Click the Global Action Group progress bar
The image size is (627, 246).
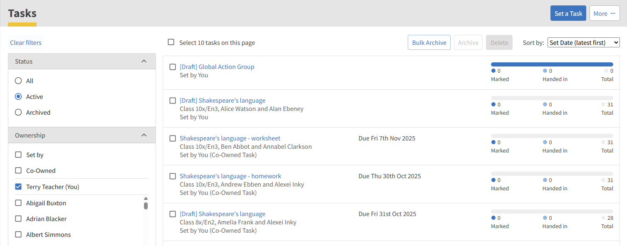click(x=552, y=64)
